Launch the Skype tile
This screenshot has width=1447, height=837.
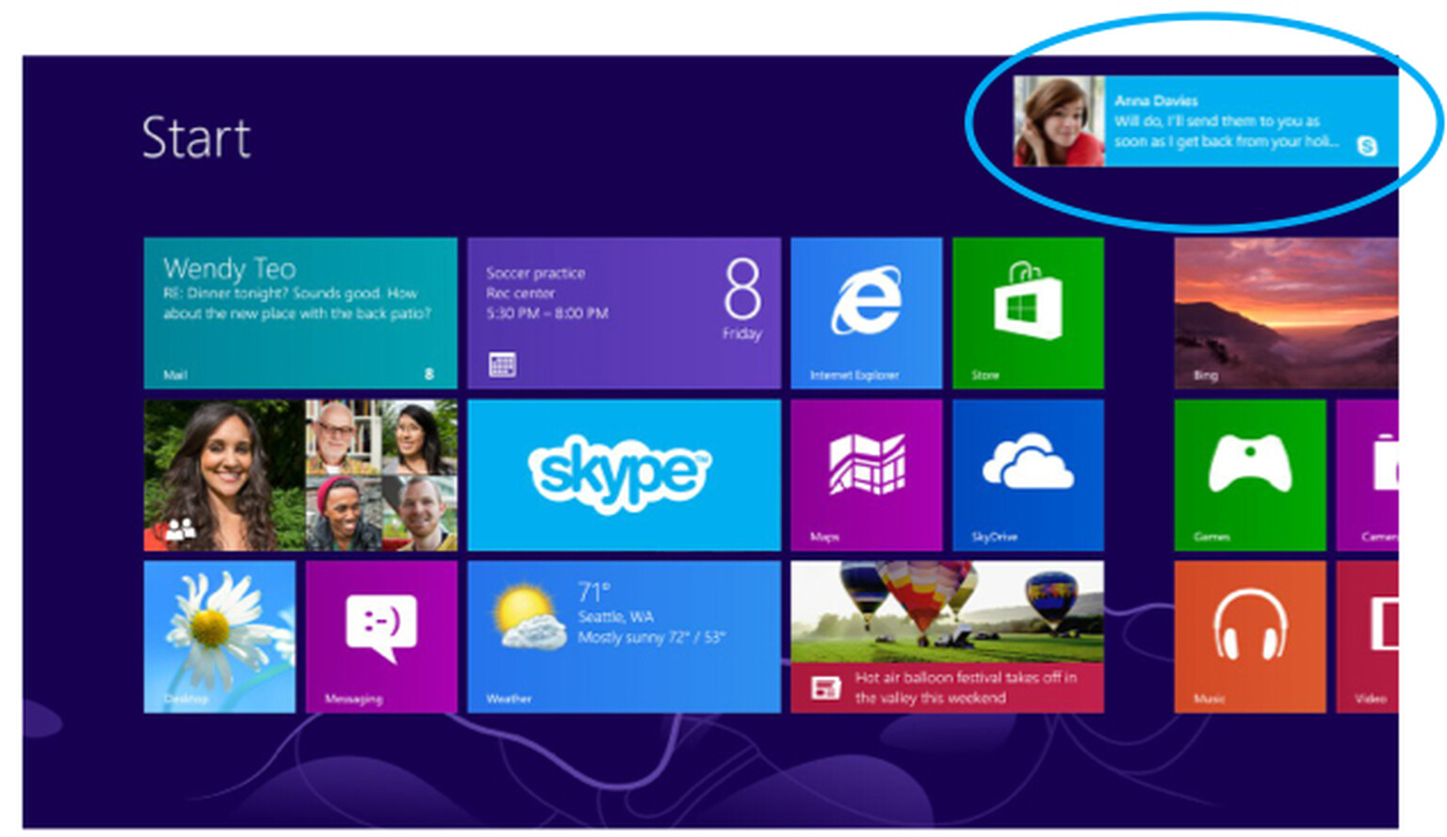(x=624, y=475)
